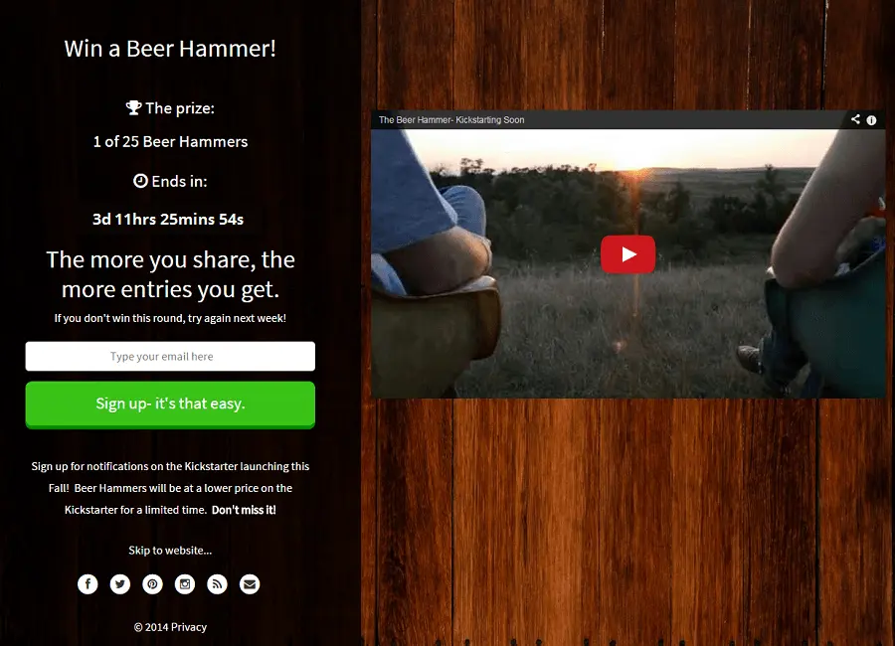Click the Win a Beer Hammer heading
Viewport: 895px width, 646px height.
pyautogui.click(x=170, y=49)
